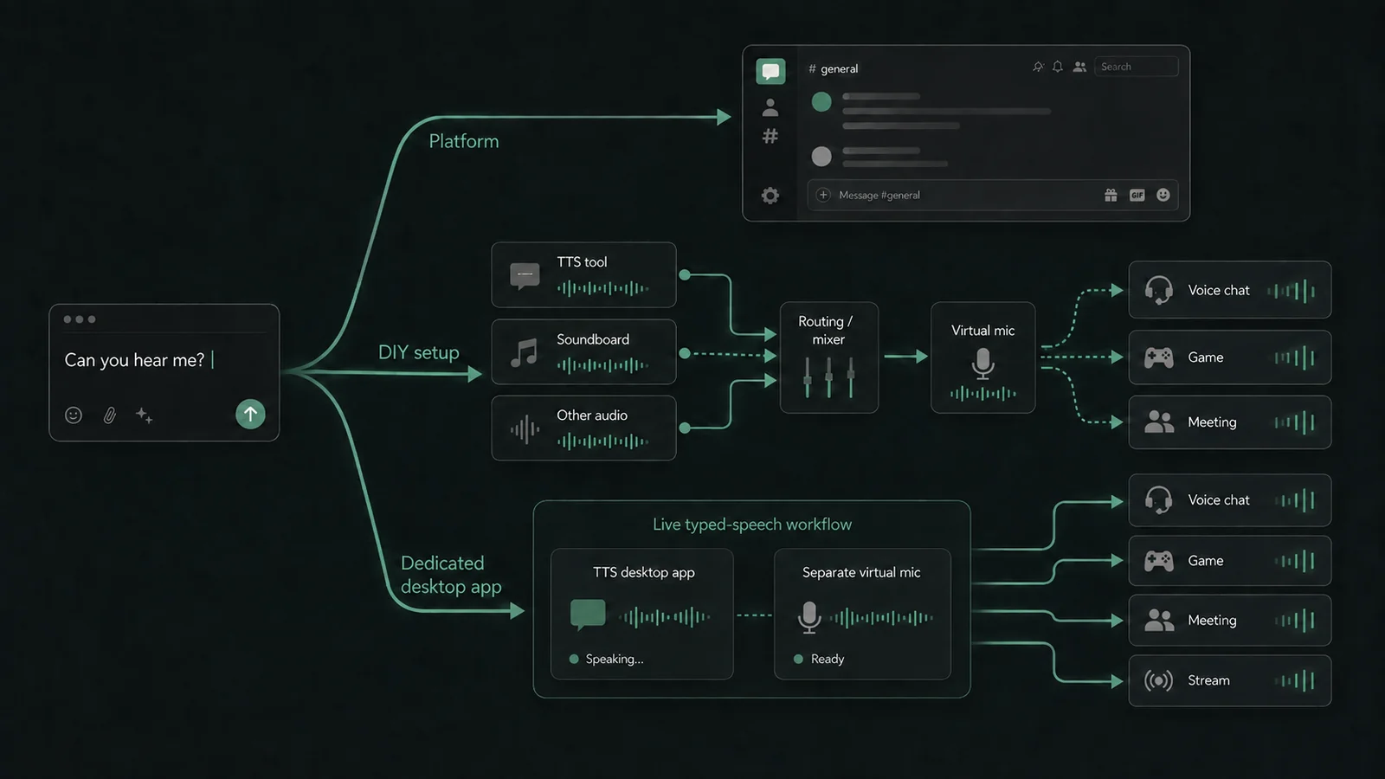The height and width of the screenshot is (779, 1385).
Task: Click the hashtag channels icon in the sidebar
Action: [770, 136]
